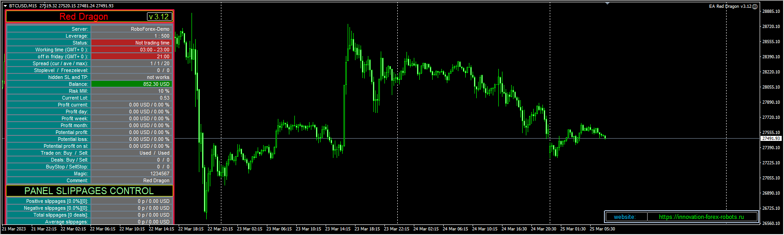Click the 28885.10 price axis label
The width and height of the screenshot is (784, 235).
pyautogui.click(x=771, y=11)
